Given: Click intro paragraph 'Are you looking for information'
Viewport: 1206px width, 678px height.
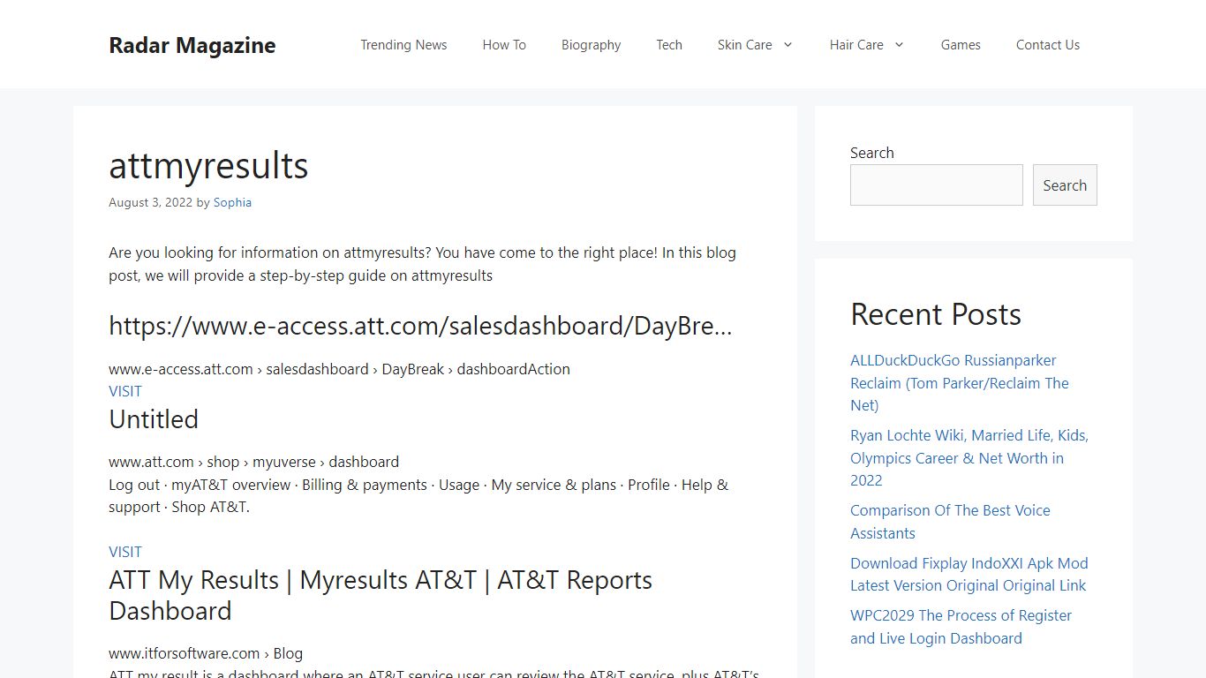Looking at the screenshot, I should 422,264.
